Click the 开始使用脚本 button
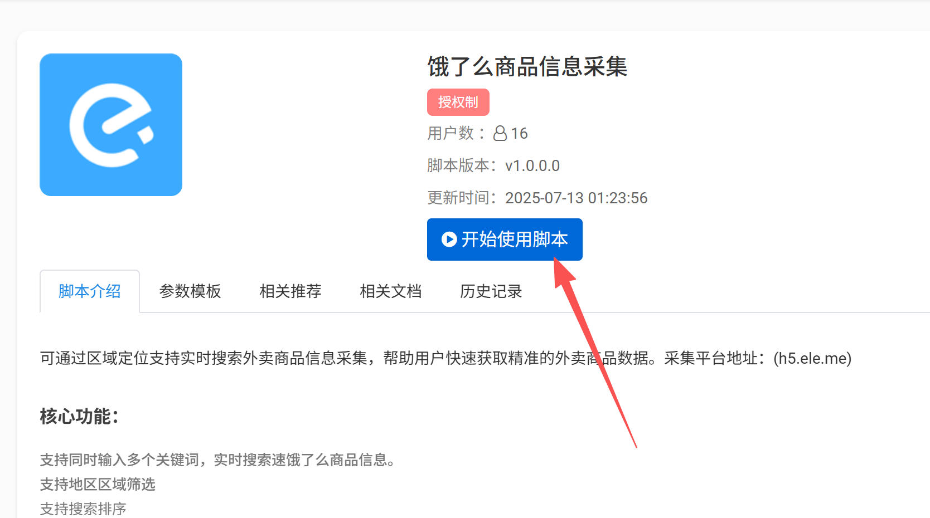 point(505,240)
